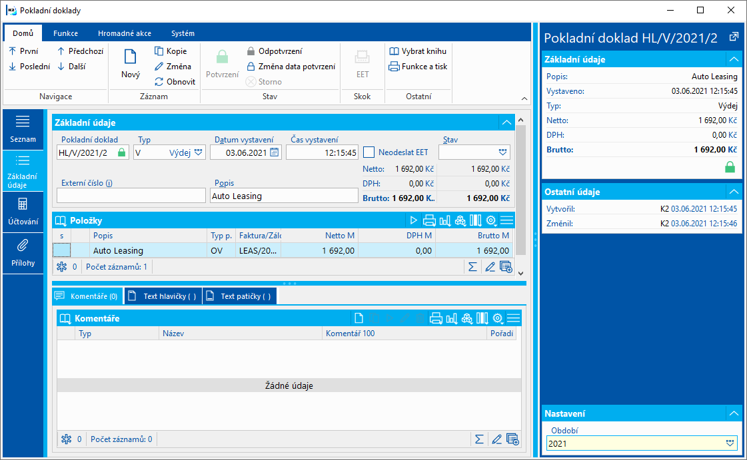This screenshot has height=460, width=747.
Task: Click the Pořadí column header
Action: [x=501, y=334]
